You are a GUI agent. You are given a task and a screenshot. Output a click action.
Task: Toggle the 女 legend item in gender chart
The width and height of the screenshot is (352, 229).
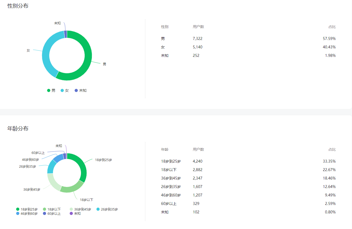65,90
